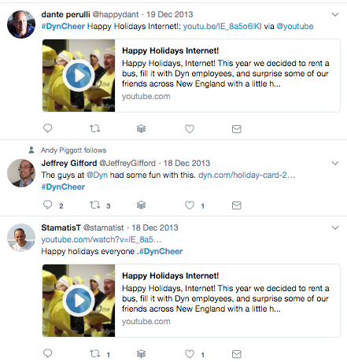Message StamatisT's tweet using envelope icon

pyautogui.click(x=237, y=354)
